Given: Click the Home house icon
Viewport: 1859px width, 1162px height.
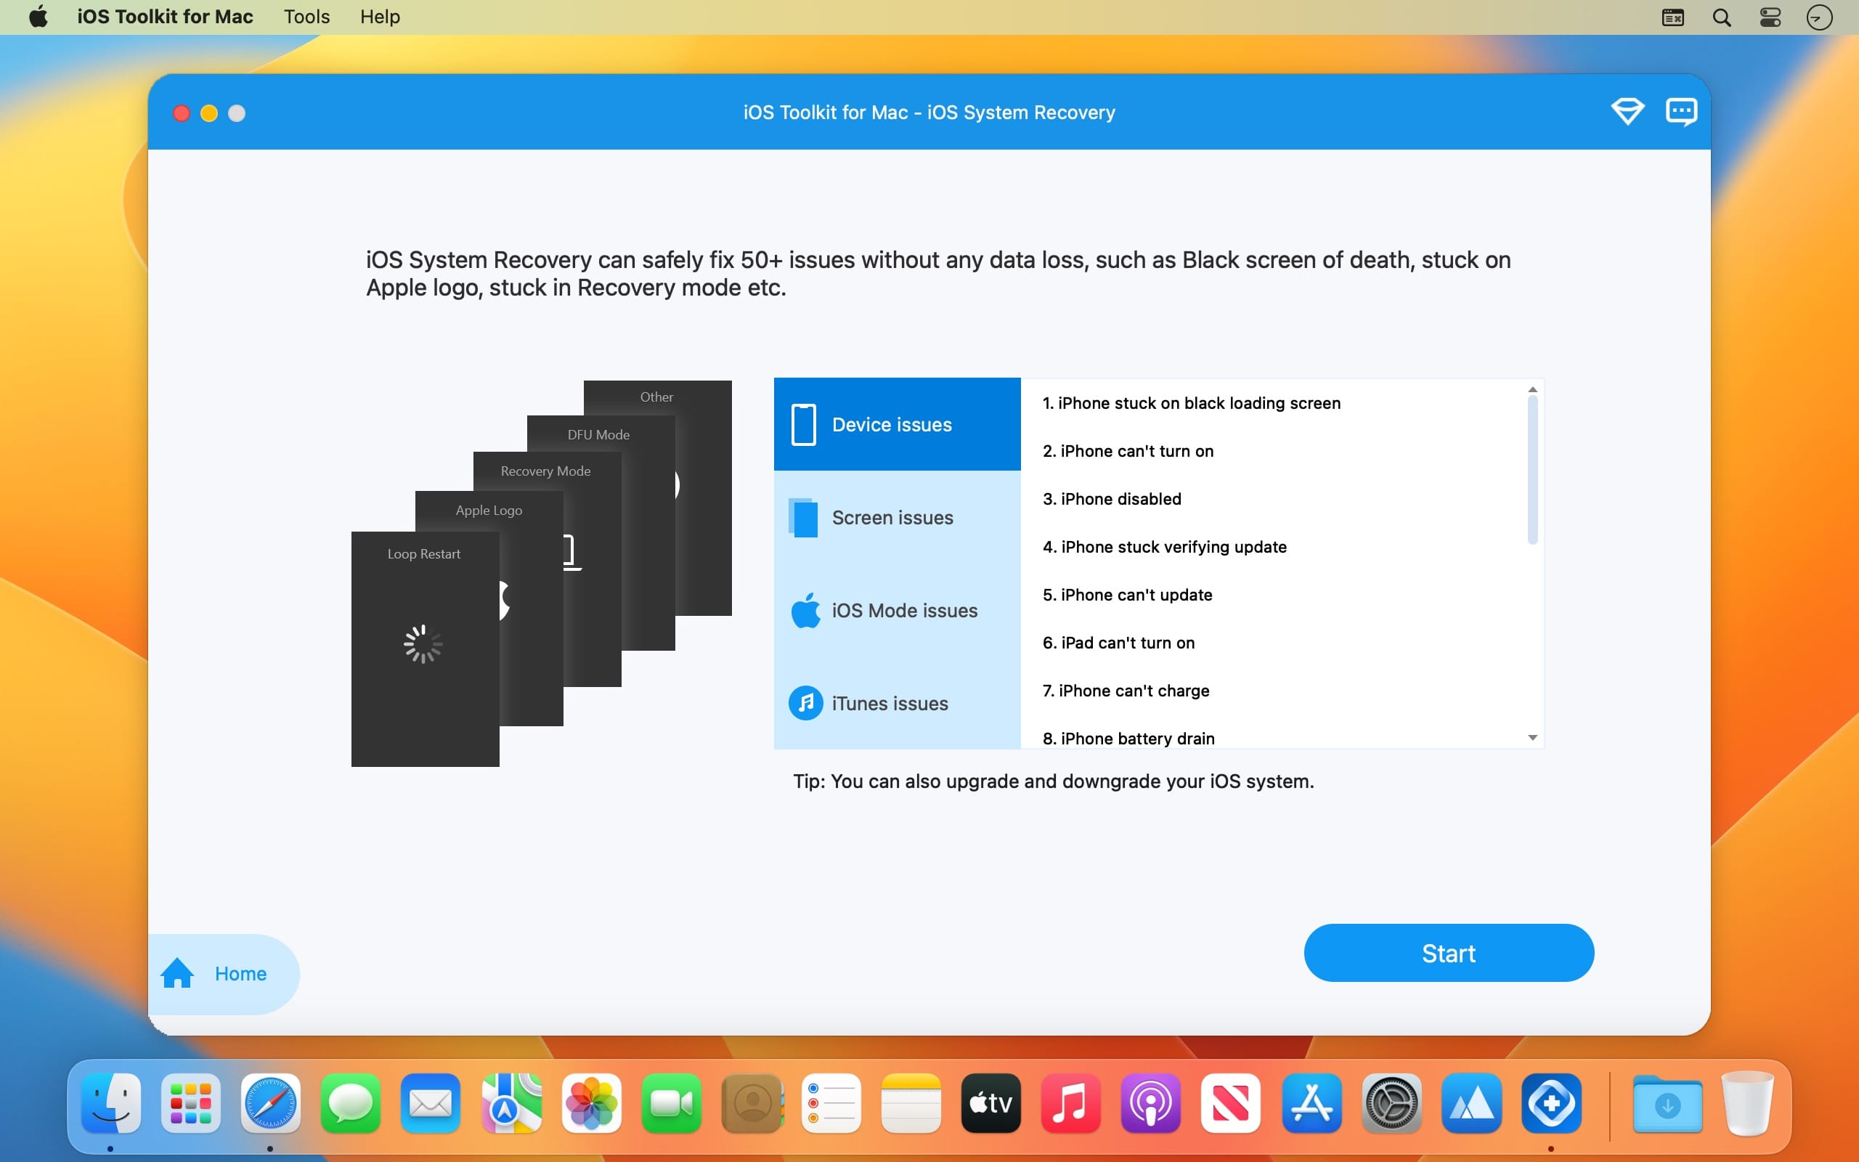Looking at the screenshot, I should point(177,973).
